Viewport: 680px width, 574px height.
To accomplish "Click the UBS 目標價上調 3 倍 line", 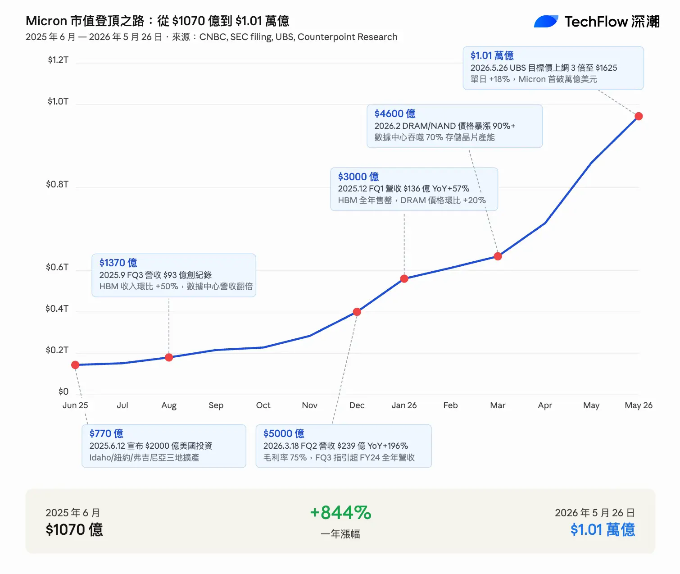I will click(x=544, y=68).
